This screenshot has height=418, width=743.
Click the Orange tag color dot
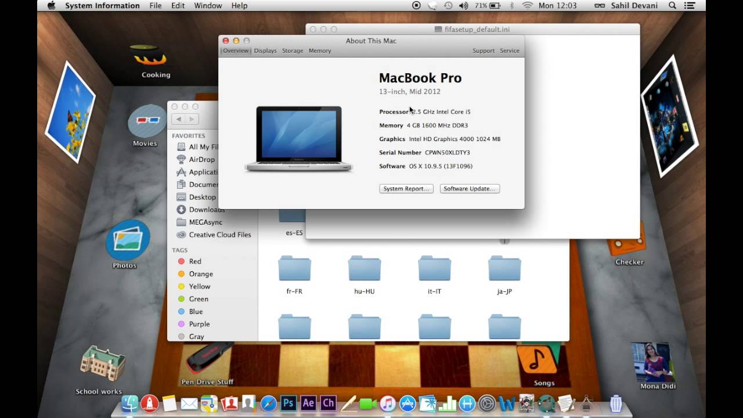click(x=181, y=274)
